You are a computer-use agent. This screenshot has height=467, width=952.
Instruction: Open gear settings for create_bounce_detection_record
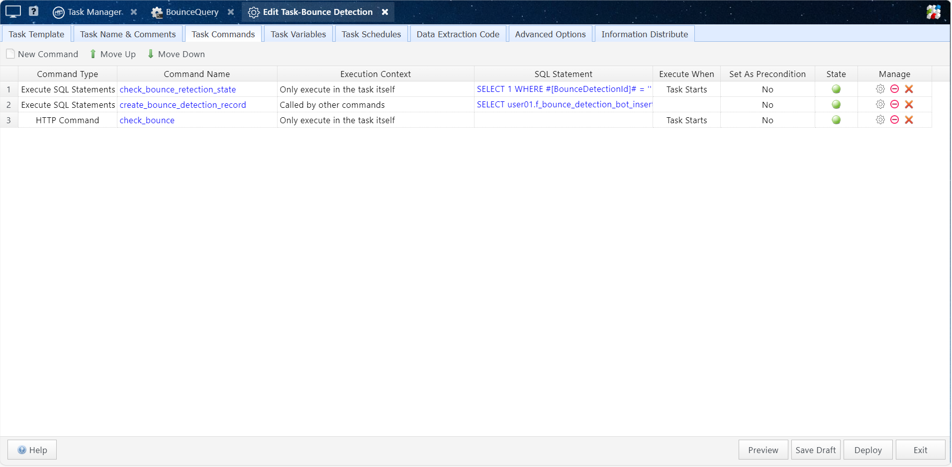[x=880, y=104]
